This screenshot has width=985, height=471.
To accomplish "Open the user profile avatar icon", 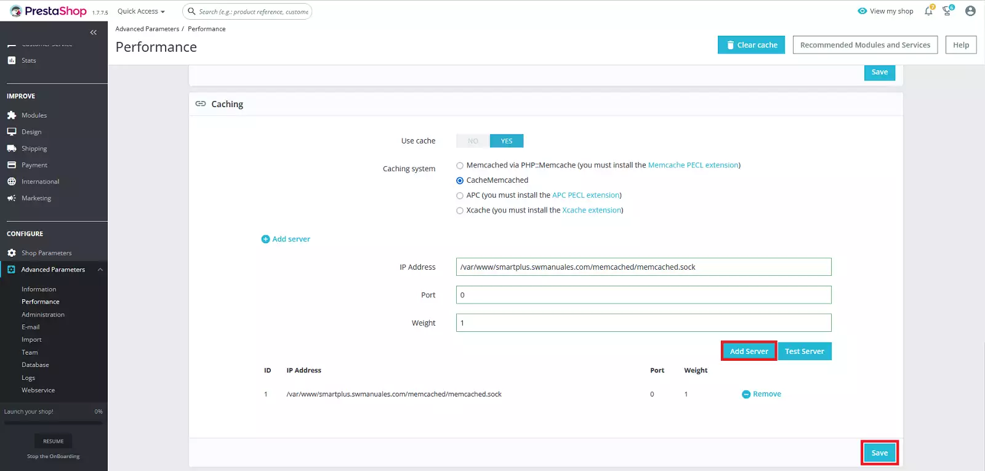I will (970, 11).
